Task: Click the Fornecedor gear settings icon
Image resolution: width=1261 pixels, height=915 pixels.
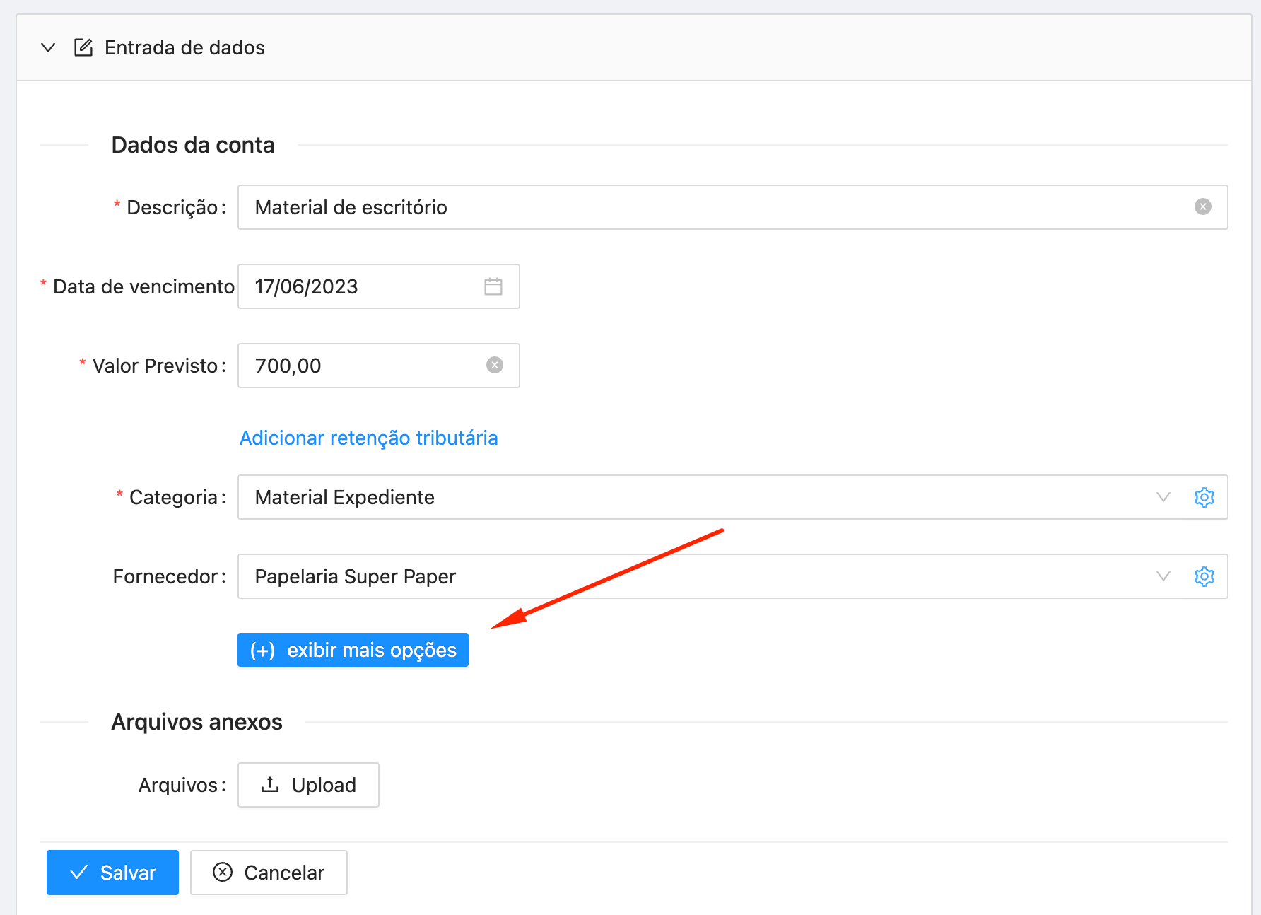Action: pos(1204,576)
